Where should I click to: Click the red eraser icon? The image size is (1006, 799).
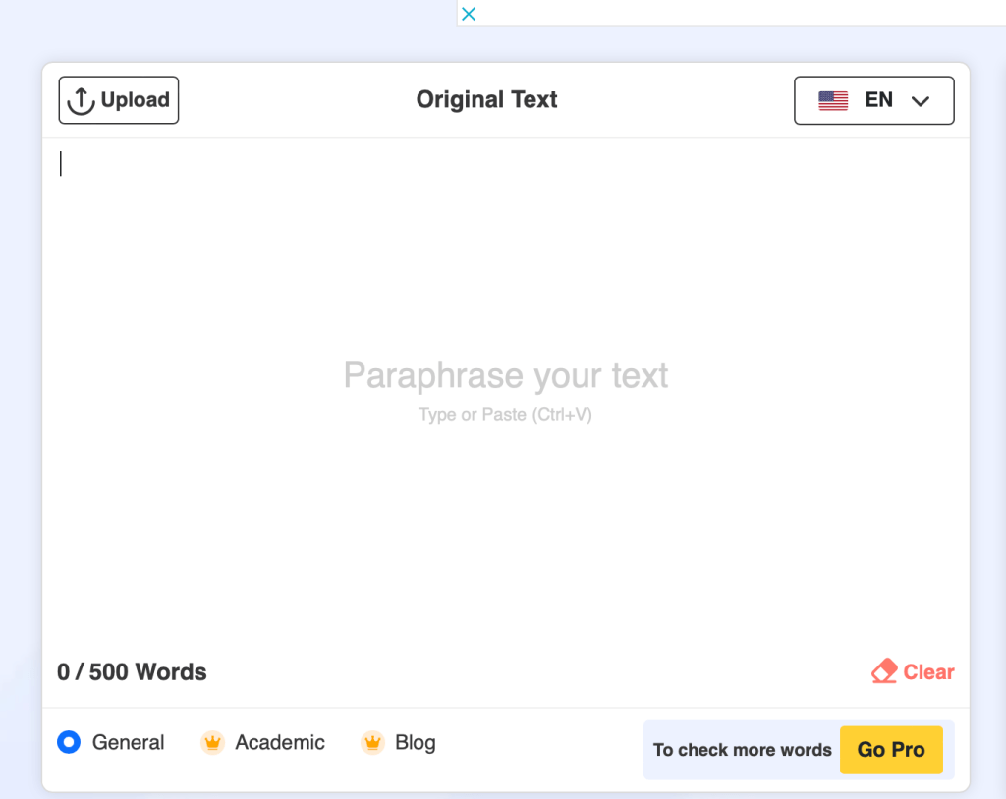click(884, 671)
